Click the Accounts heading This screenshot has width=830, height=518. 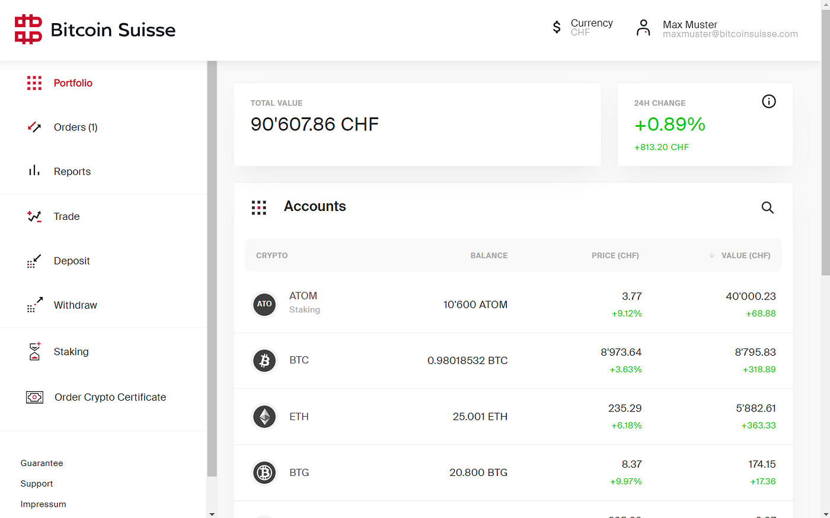[x=315, y=206]
